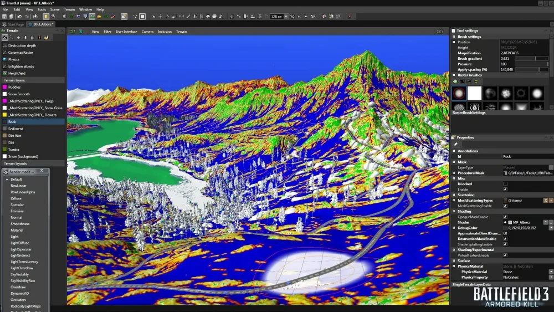Click the yellow sun lighting toolbar icon
554x312 pixels.
coord(99,17)
